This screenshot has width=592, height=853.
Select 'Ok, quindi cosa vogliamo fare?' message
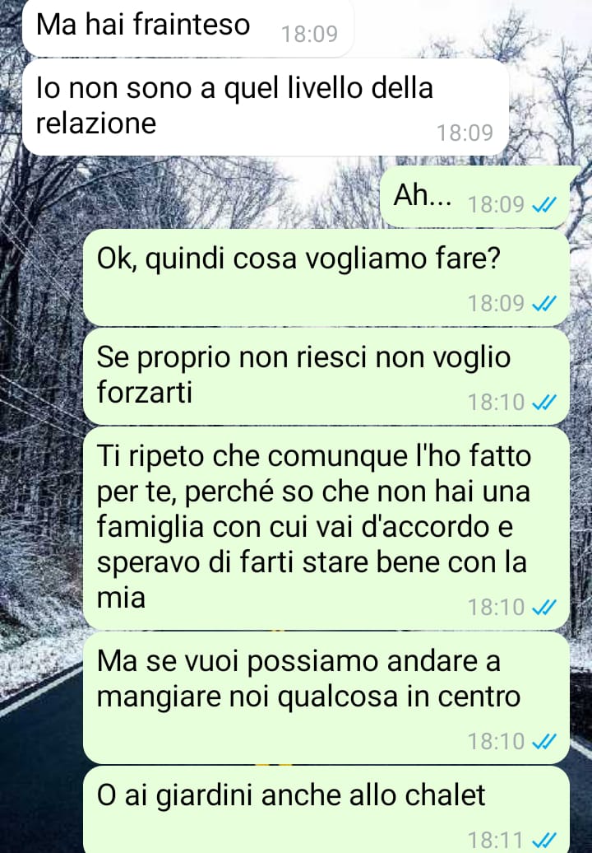point(326,278)
